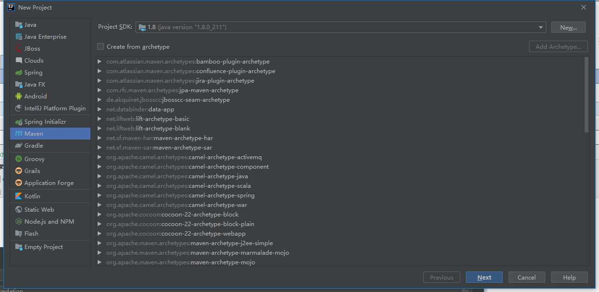
Task: Expand the bamboo-plugin-archetype node
Action: tap(100, 62)
